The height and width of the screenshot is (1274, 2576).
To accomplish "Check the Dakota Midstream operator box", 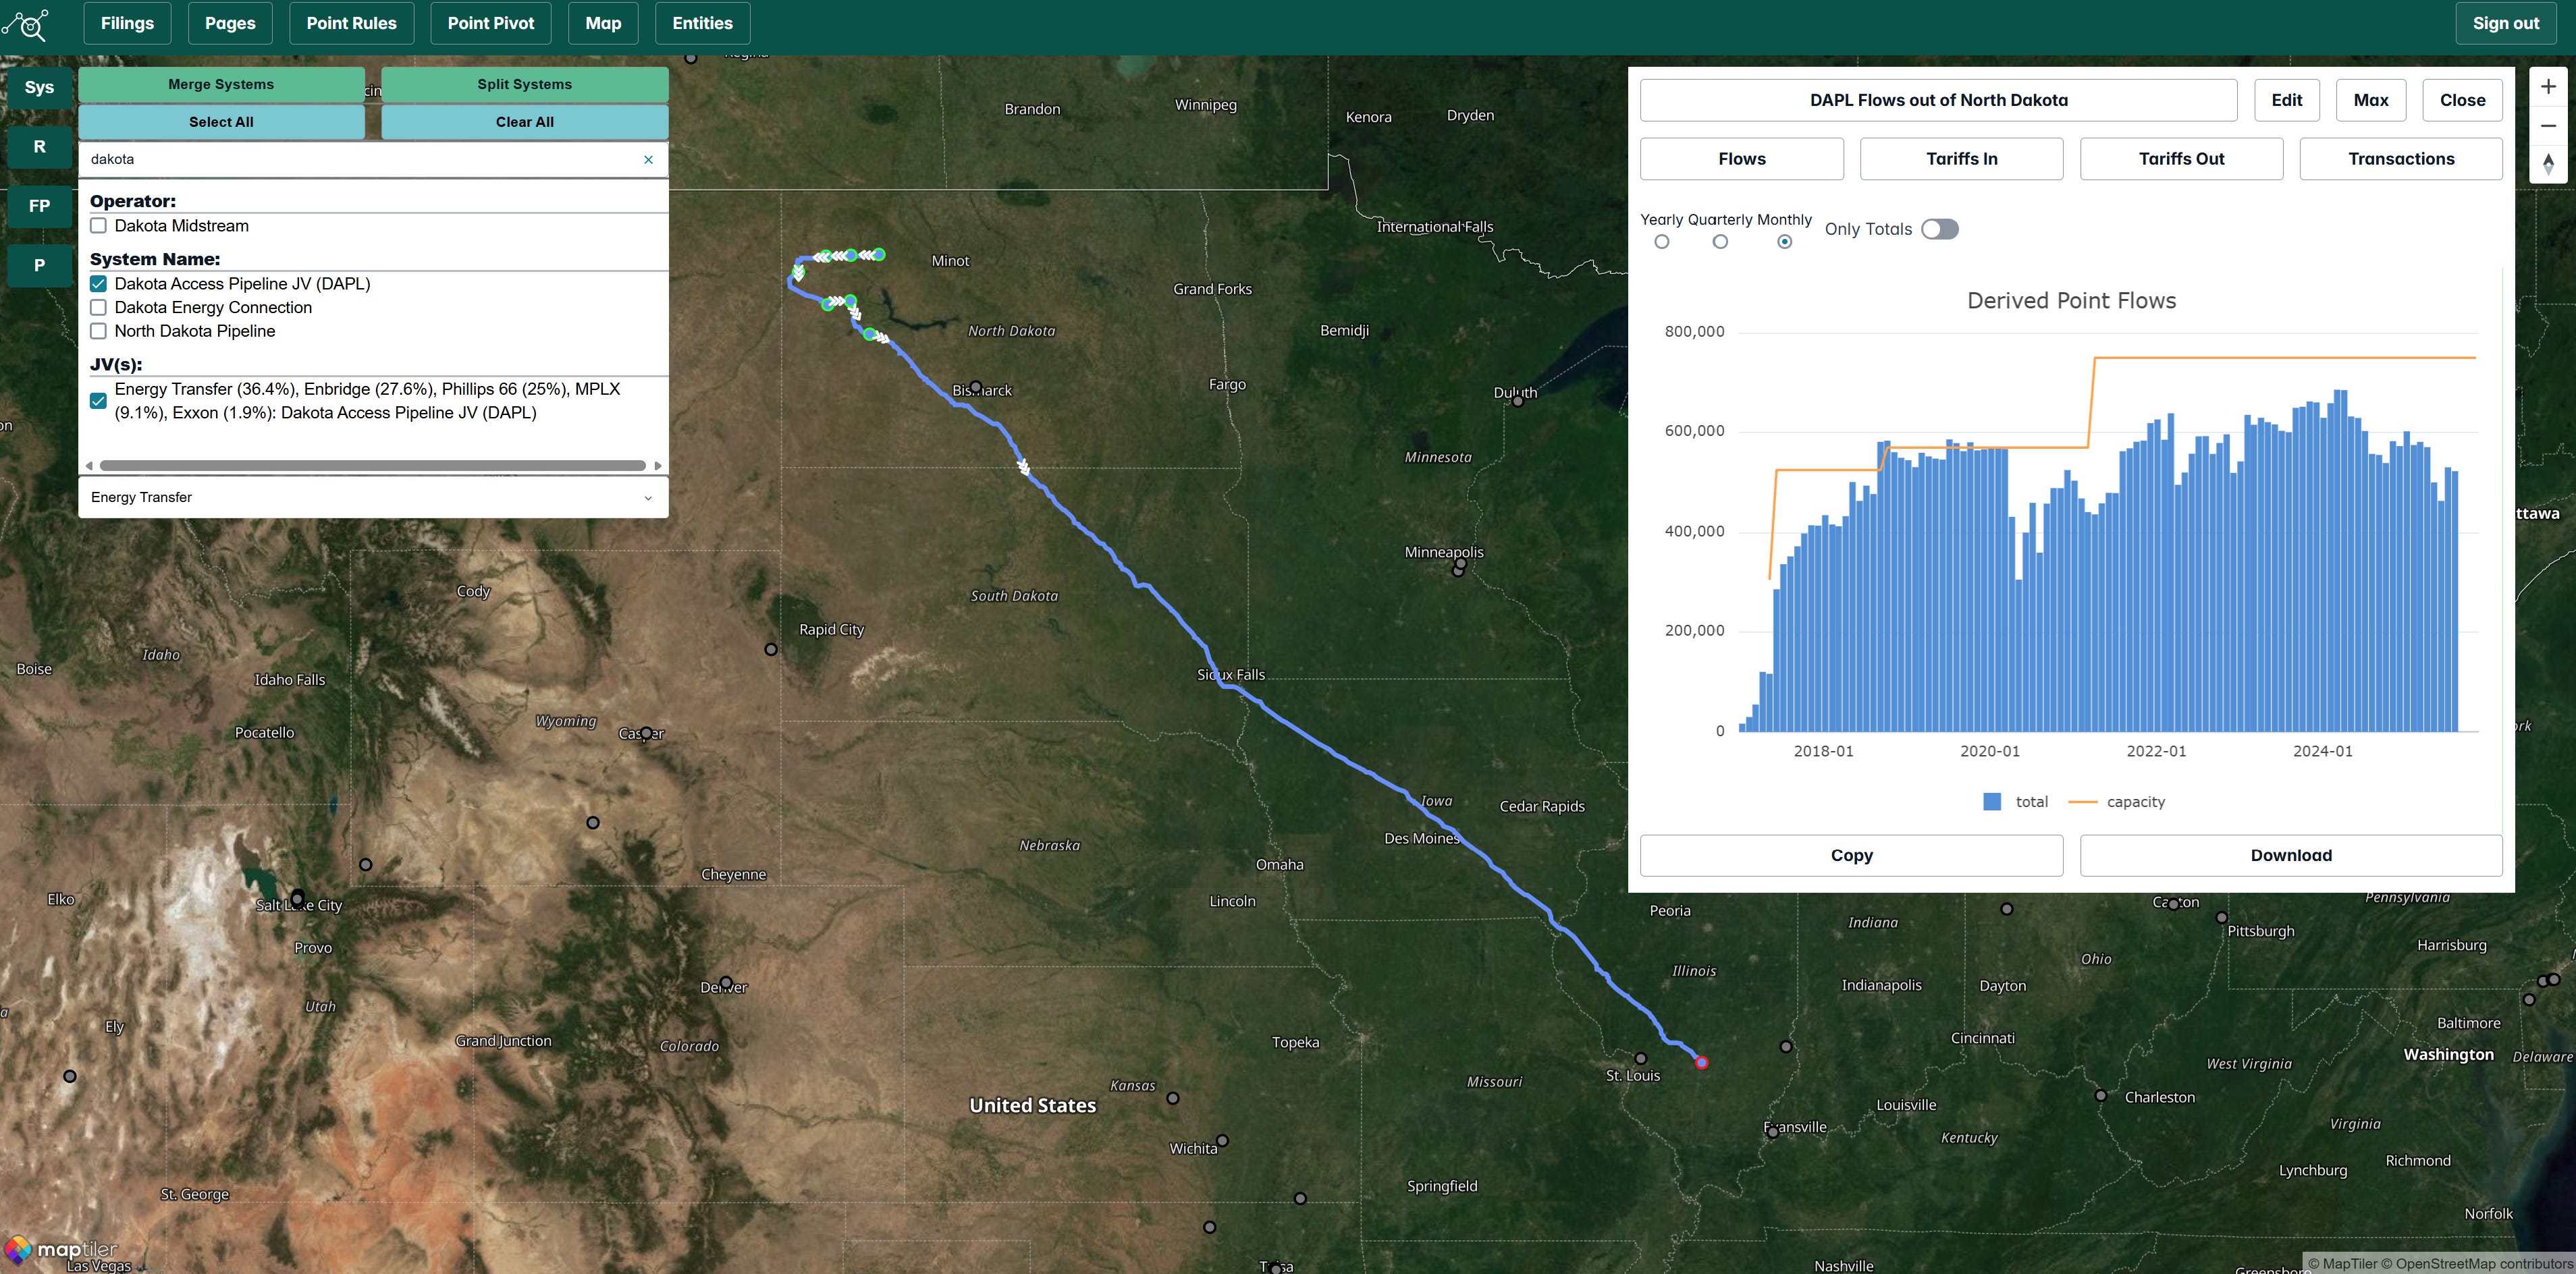I will [x=99, y=226].
